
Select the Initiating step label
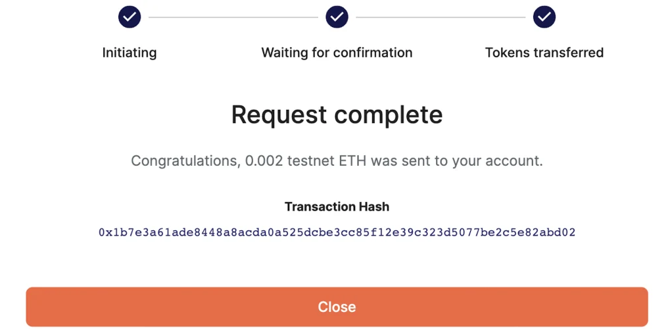click(x=130, y=53)
